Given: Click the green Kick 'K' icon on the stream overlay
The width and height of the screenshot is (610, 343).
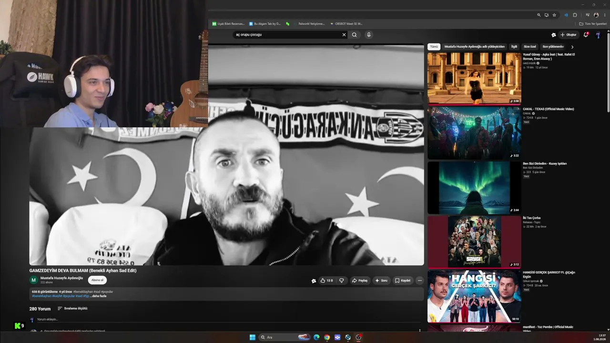Looking at the screenshot, I should [x=18, y=326].
